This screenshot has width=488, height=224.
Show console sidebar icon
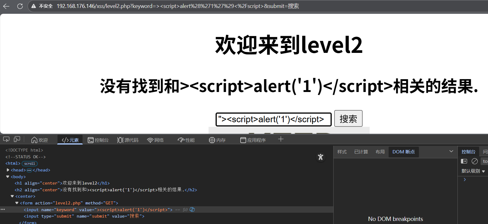tap(464, 161)
